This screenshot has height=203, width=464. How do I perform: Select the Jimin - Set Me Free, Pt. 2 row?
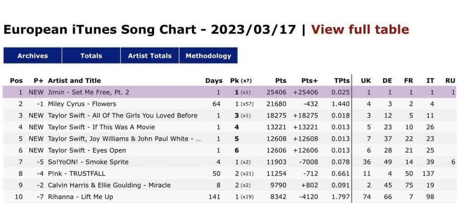pyautogui.click(x=89, y=92)
